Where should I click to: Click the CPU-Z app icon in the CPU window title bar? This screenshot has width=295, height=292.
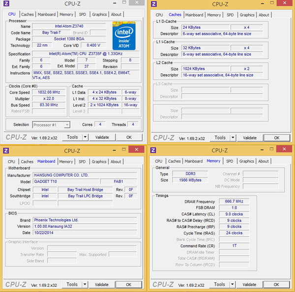[6, 3]
